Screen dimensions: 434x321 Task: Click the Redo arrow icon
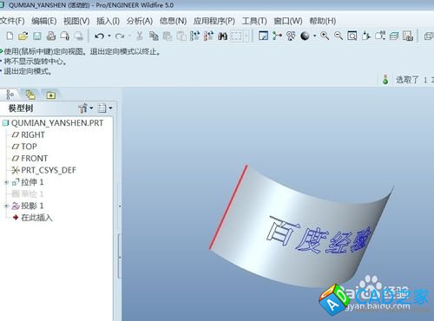(120, 36)
